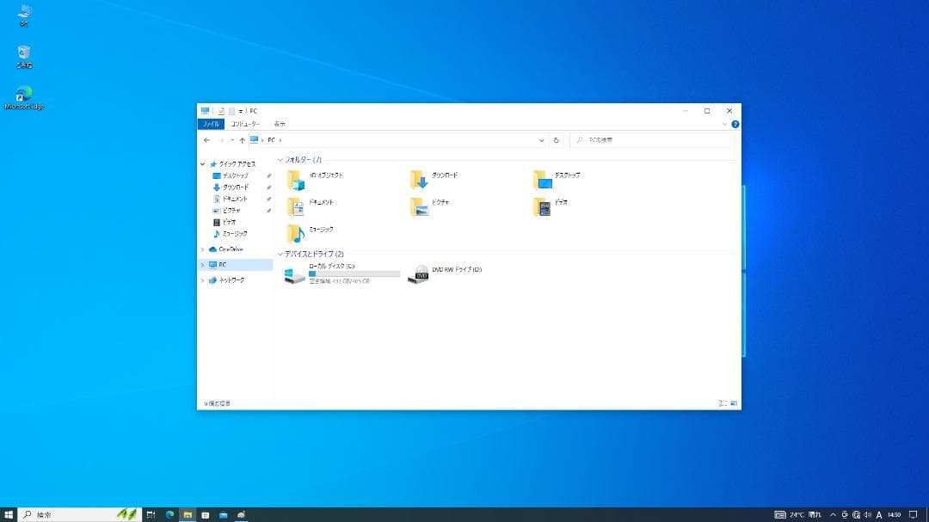929x522 pixels.
Task: Switch to the 表示 ribbon tab
Action: tap(280, 123)
